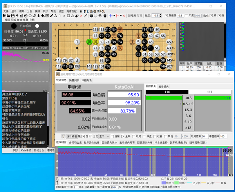The height and width of the screenshot is (192, 235).
Task: Click the 同步 button at bottom
Action: 16,150
